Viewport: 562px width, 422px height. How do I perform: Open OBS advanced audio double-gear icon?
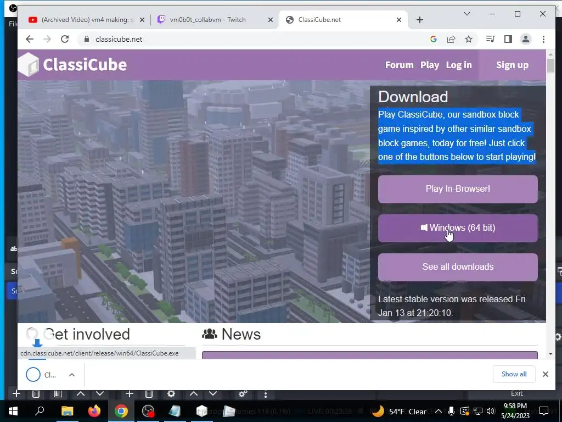243,393
